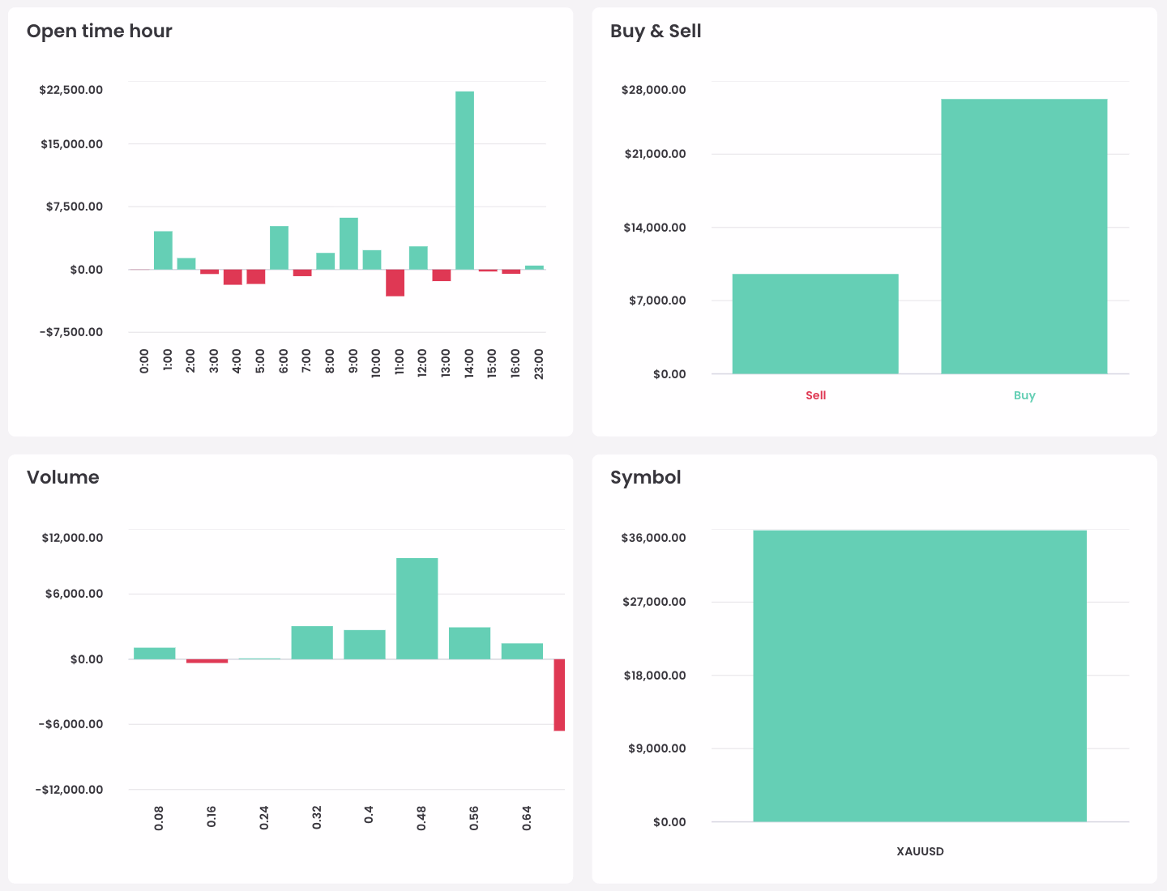Select the 0.56 bar in Volume chart
Viewport: 1167px width, 891px height.
click(469, 643)
